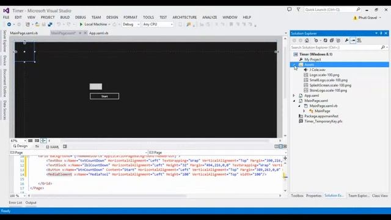Click the Solution Explorer search magnifier icon
391x220 pixels.
pyautogui.click(x=383, y=47)
